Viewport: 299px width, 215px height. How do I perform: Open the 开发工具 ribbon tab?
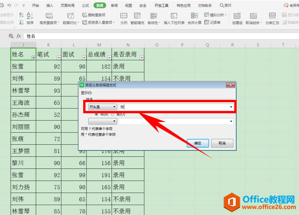161,6
